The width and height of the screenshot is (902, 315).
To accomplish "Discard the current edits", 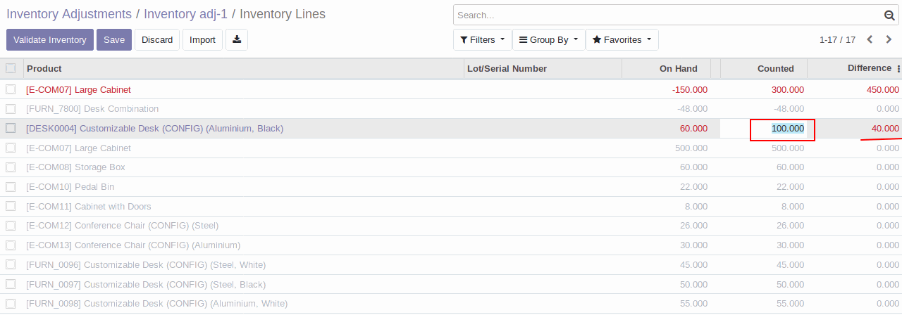I will coord(157,40).
